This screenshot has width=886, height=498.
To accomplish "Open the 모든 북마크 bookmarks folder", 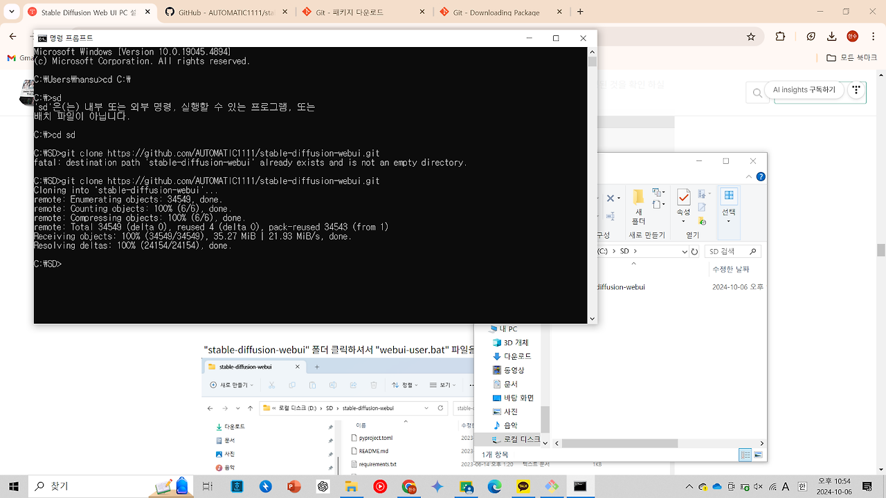I will pos(851,58).
